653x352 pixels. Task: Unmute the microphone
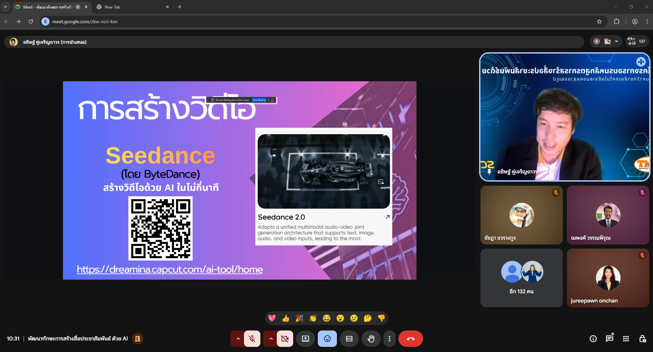click(252, 339)
